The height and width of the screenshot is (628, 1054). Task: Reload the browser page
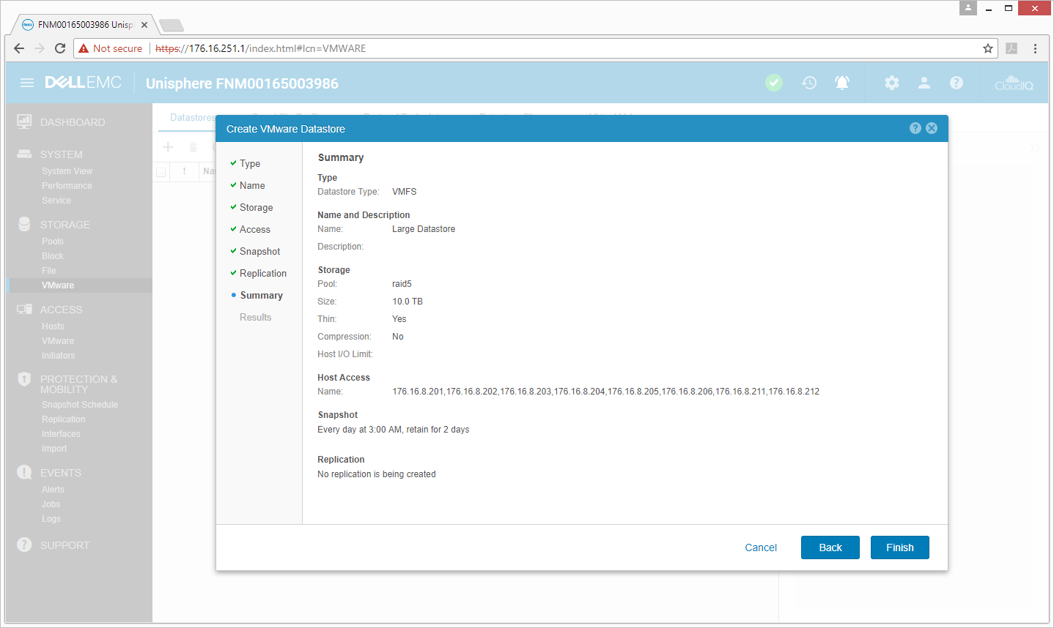[x=60, y=48]
